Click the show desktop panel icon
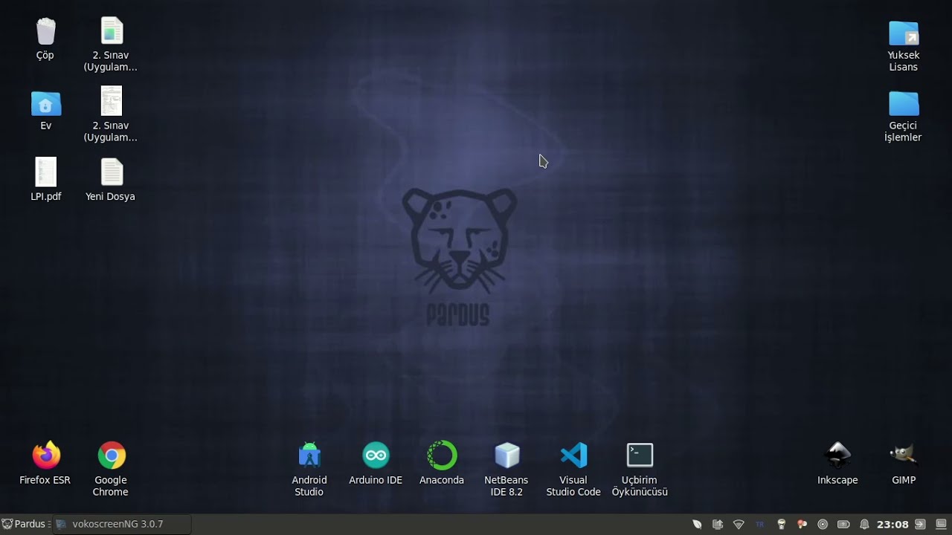Image resolution: width=952 pixels, height=535 pixels. [x=941, y=524]
